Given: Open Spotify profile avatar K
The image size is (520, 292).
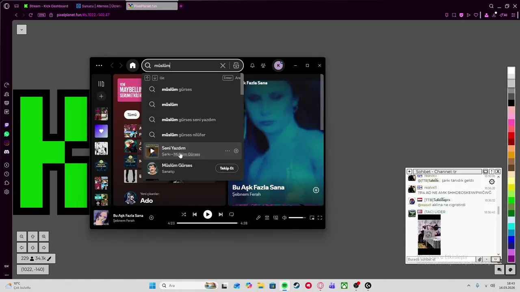Looking at the screenshot, I should point(278,65).
